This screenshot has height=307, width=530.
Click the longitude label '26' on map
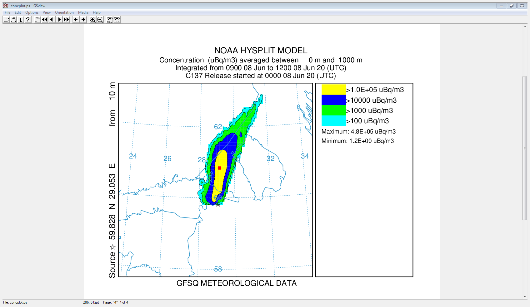coord(167,158)
